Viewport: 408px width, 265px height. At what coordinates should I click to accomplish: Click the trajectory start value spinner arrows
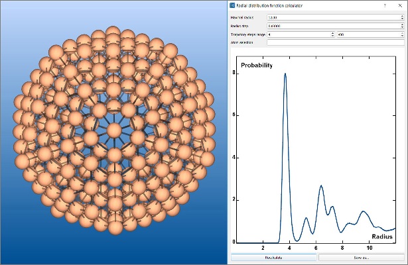[332, 34]
